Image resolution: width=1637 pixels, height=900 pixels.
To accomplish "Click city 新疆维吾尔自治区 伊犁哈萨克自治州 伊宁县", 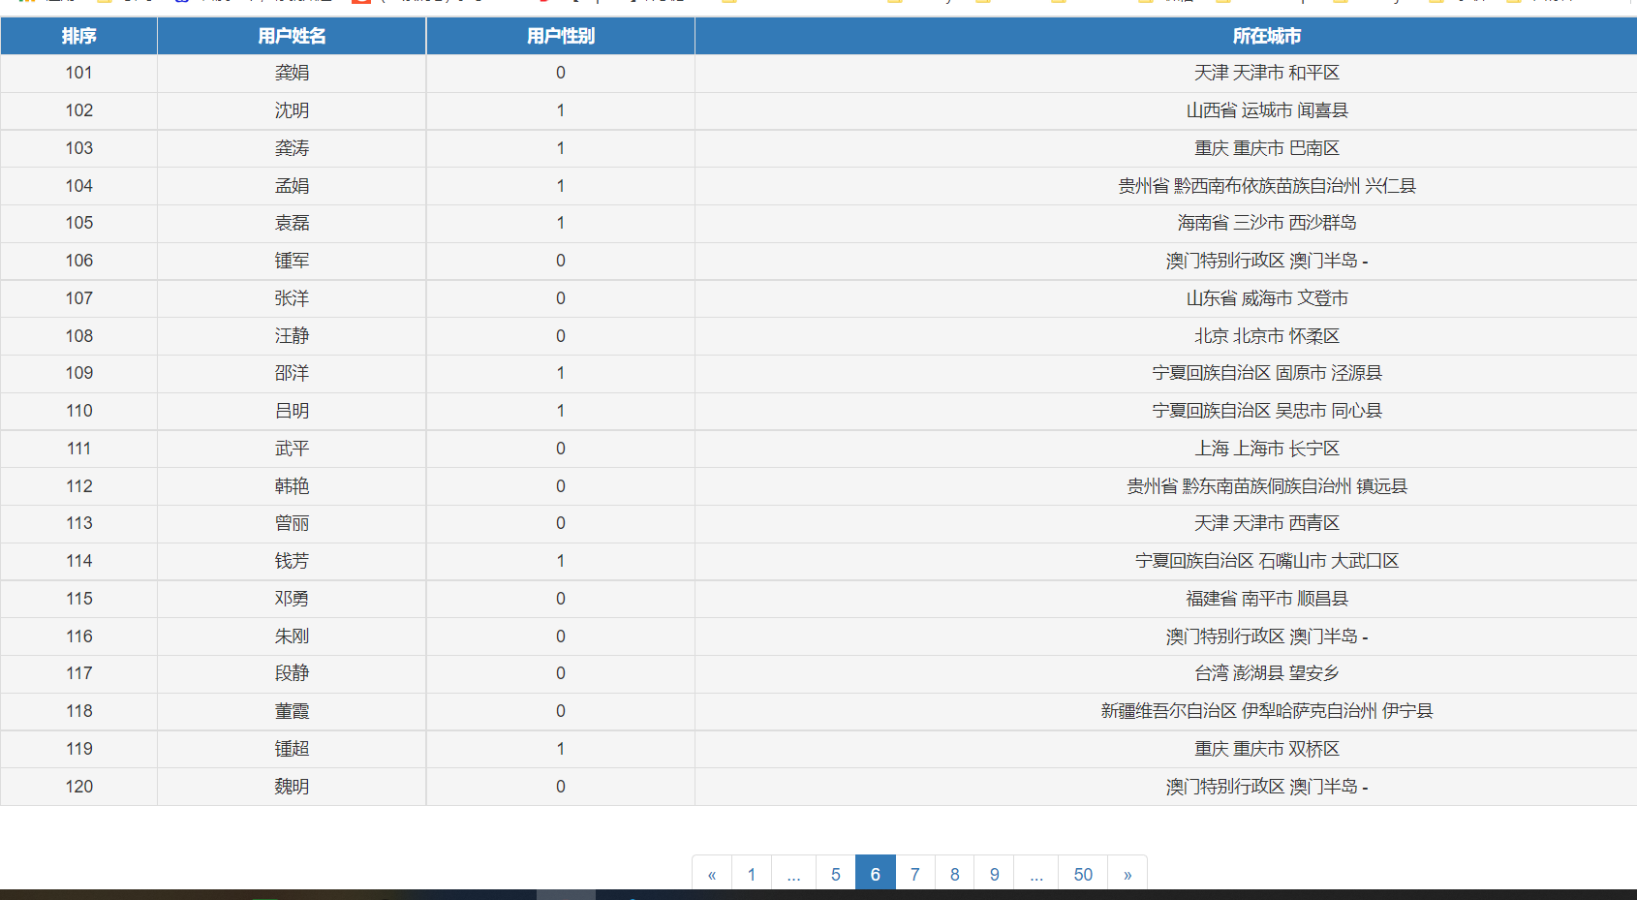I will point(1267,711).
